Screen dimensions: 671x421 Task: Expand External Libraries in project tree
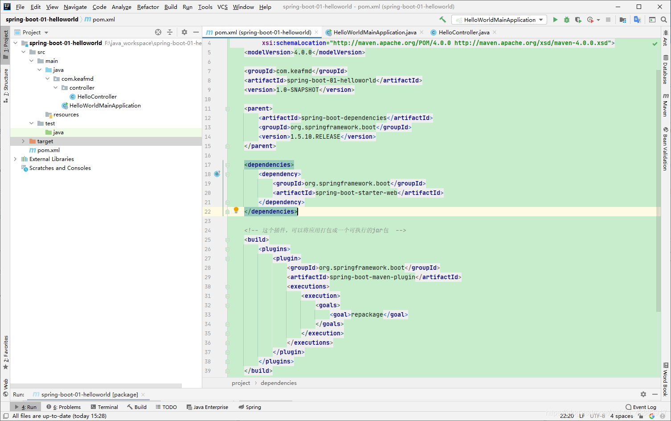coord(15,159)
